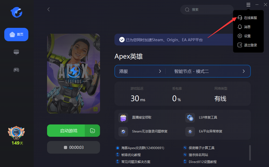269x167 pixels.
Task: Click the links list vertical scrollbar
Action: click(250, 153)
